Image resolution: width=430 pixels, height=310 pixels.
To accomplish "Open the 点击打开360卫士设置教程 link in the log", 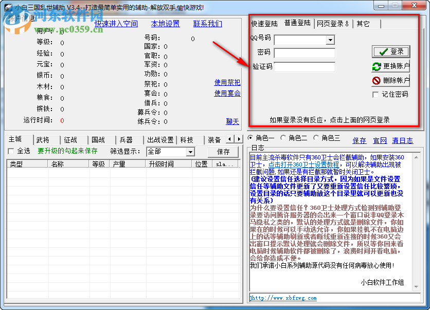I will [x=303, y=165].
